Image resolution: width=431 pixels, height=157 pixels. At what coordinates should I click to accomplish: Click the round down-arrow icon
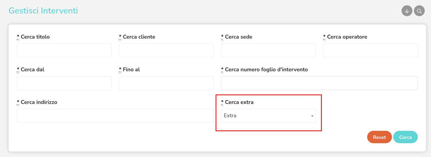click(x=407, y=11)
